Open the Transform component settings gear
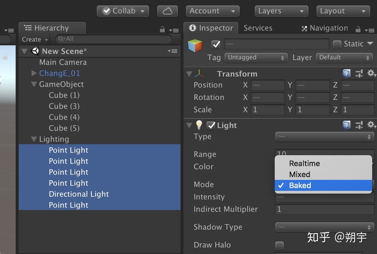The image size is (377, 254). (372, 73)
